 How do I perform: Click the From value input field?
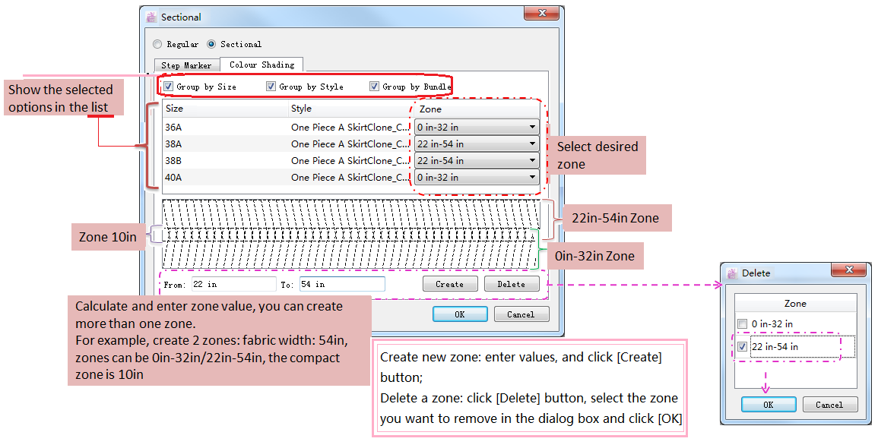pos(233,284)
